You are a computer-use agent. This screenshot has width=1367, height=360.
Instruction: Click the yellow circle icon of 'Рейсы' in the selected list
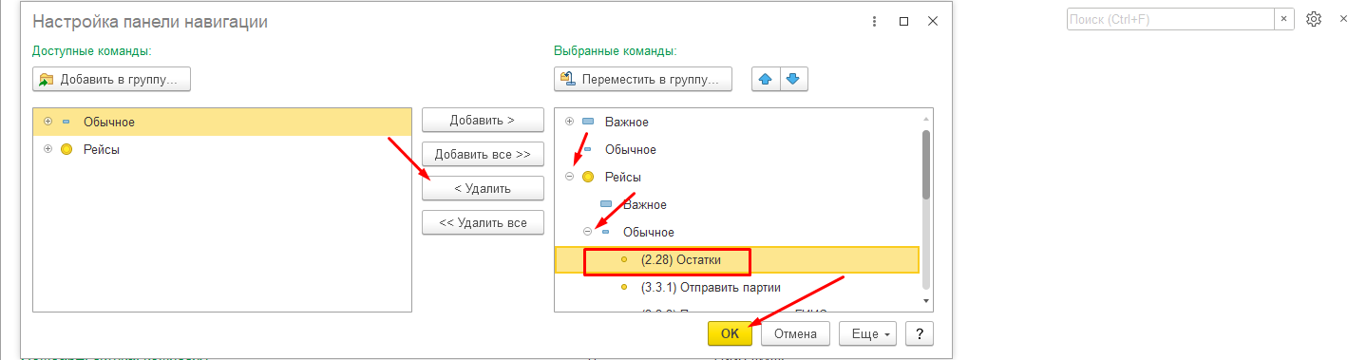588,177
